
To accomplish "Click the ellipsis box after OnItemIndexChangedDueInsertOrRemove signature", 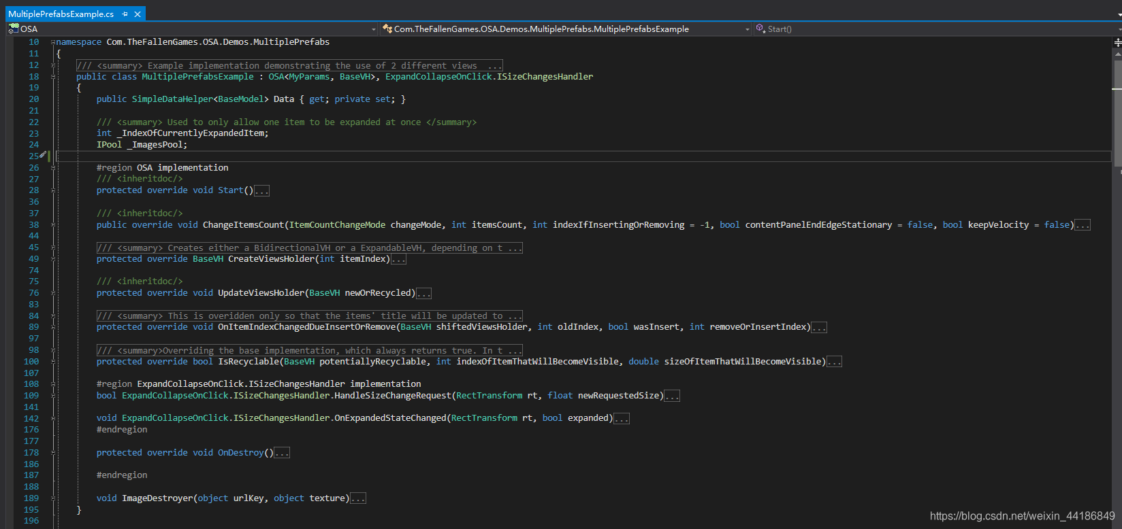I will click(819, 328).
